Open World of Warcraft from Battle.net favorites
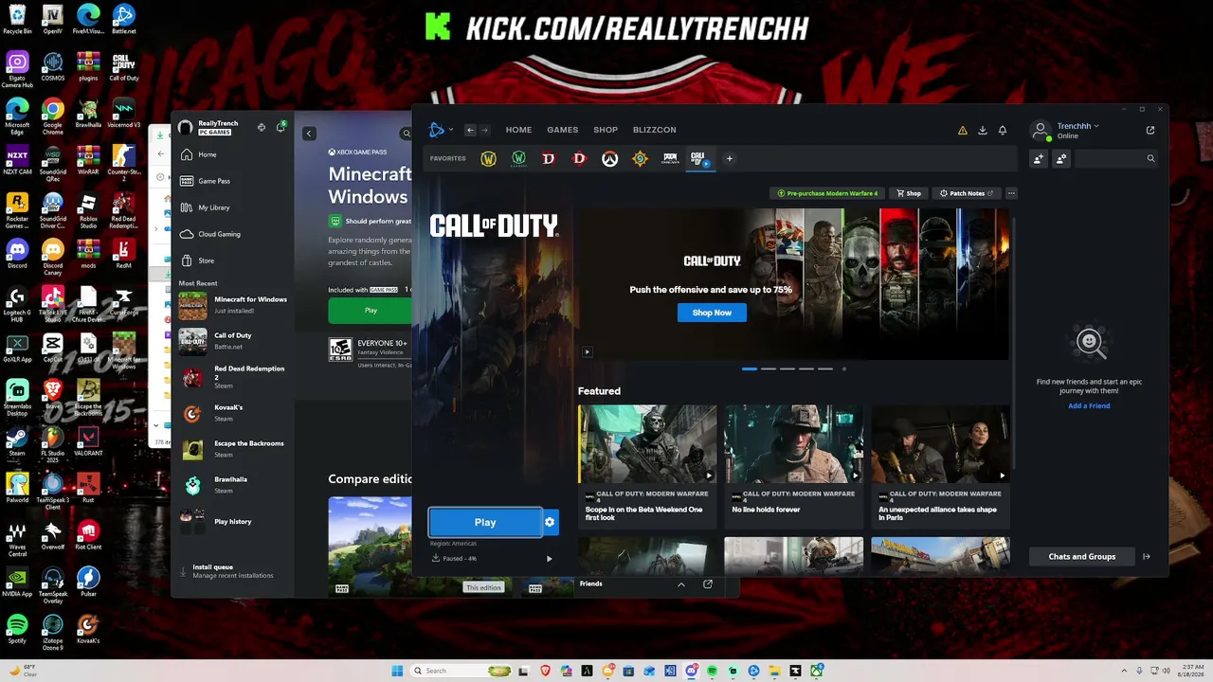 coord(488,159)
